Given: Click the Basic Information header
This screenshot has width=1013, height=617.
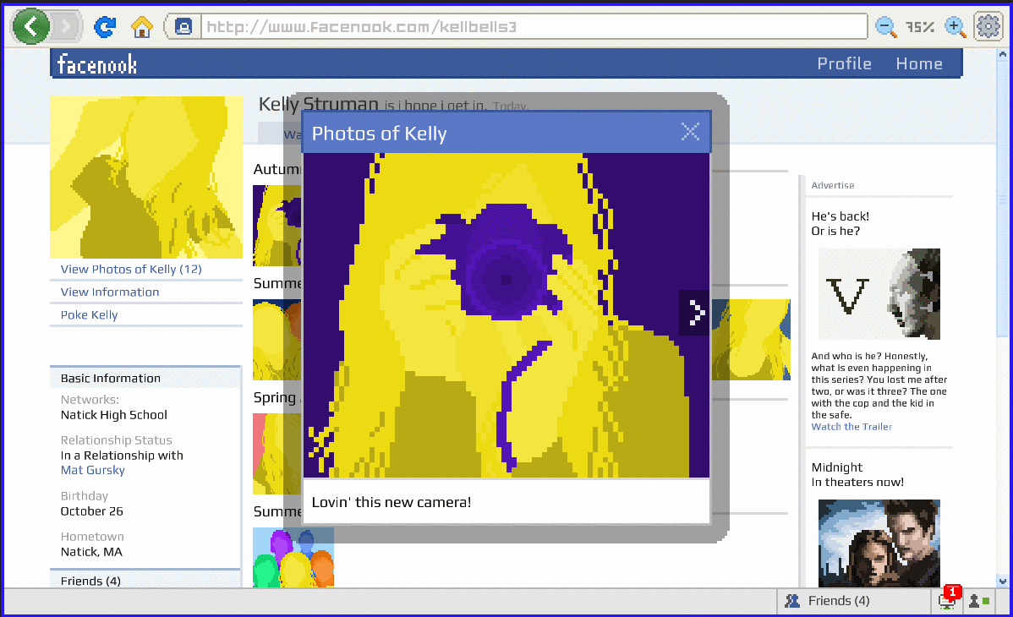Looking at the screenshot, I should click(145, 378).
